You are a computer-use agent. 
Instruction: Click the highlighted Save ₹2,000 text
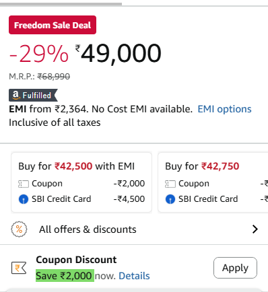(x=65, y=276)
